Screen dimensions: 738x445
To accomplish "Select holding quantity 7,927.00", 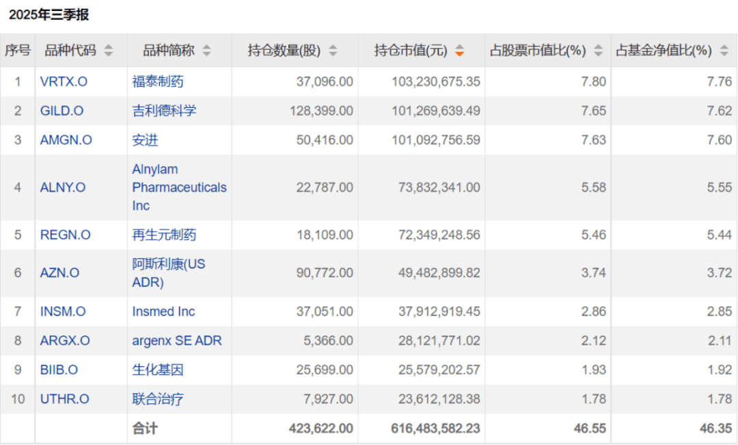I will pos(328,399).
